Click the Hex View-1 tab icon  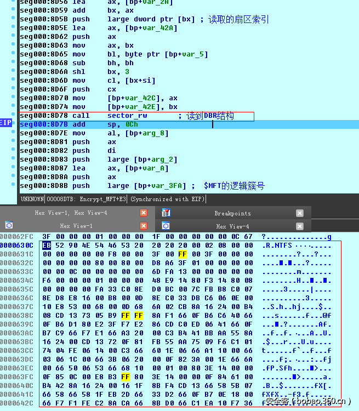[x=9, y=226]
